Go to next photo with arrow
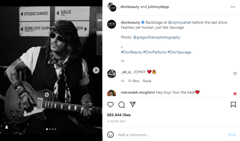The height and width of the screenshot is (141, 240). [96, 70]
